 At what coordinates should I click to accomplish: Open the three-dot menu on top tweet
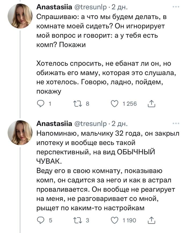coord(176,6)
